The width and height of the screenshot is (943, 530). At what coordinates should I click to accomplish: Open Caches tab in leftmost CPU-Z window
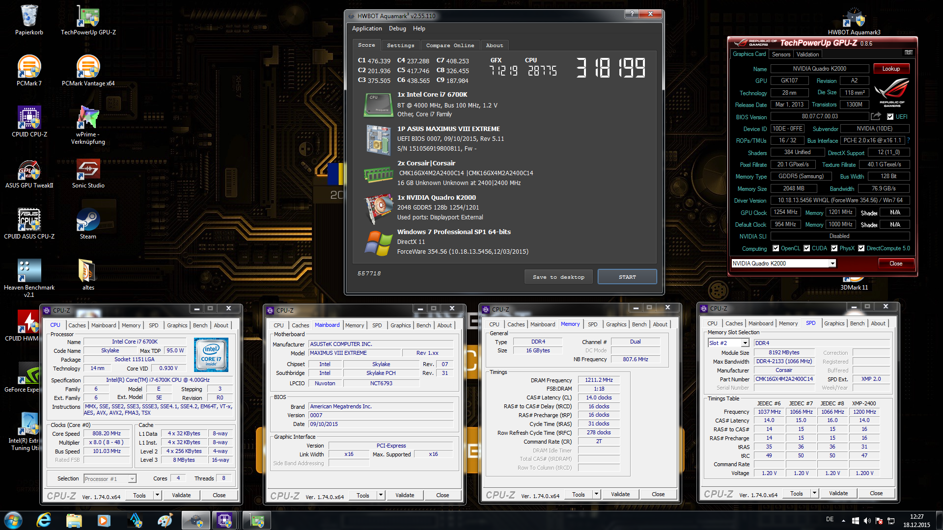(x=77, y=325)
